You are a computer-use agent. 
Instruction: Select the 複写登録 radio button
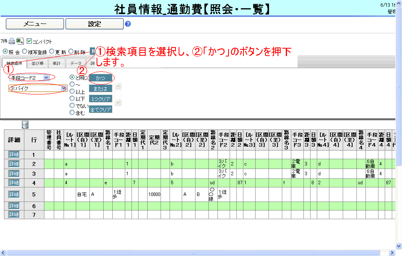[25, 51]
